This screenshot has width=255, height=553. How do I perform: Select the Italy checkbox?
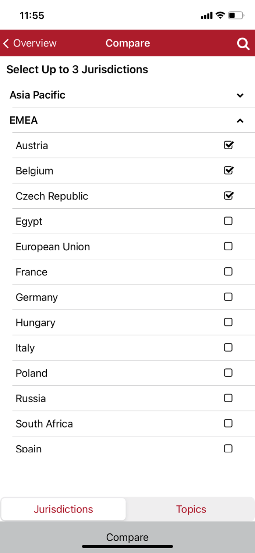(228, 347)
